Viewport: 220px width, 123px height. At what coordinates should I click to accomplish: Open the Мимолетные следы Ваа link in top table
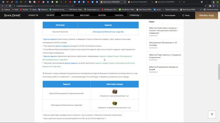pos(108,32)
